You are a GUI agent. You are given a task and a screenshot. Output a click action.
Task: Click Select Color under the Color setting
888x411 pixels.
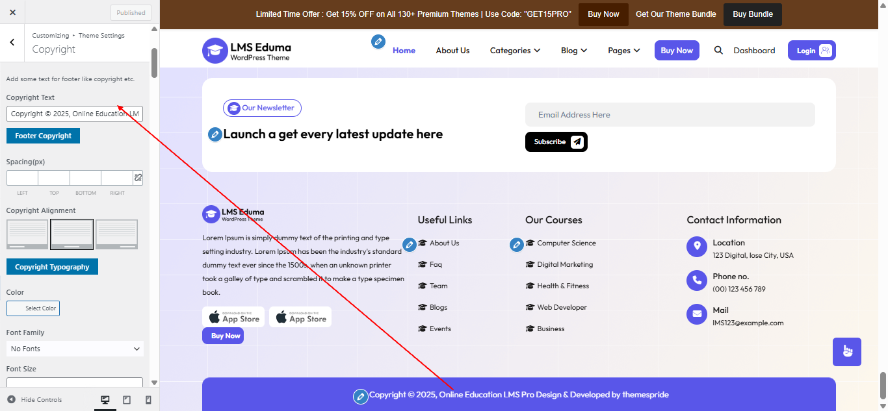click(x=33, y=308)
